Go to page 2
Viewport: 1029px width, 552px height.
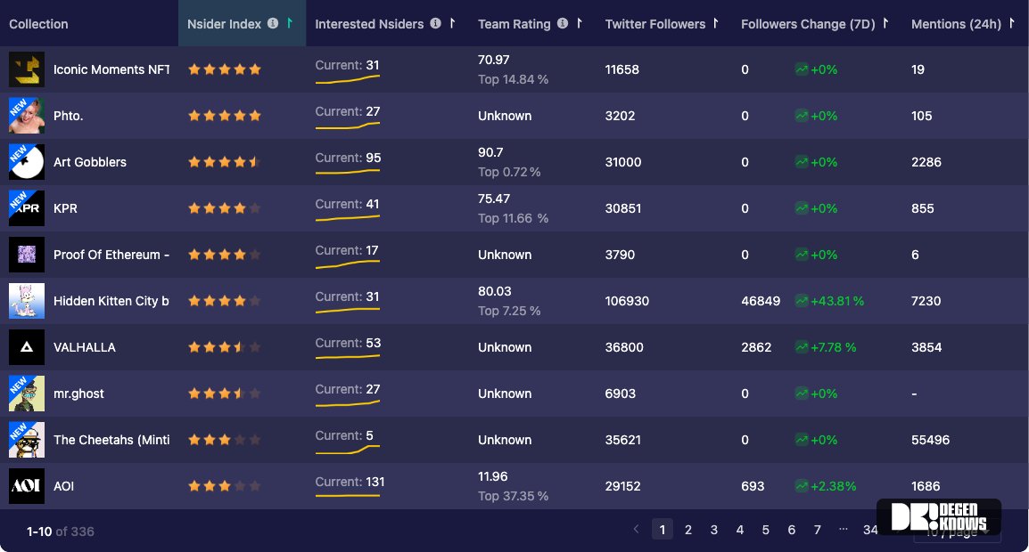coord(687,529)
